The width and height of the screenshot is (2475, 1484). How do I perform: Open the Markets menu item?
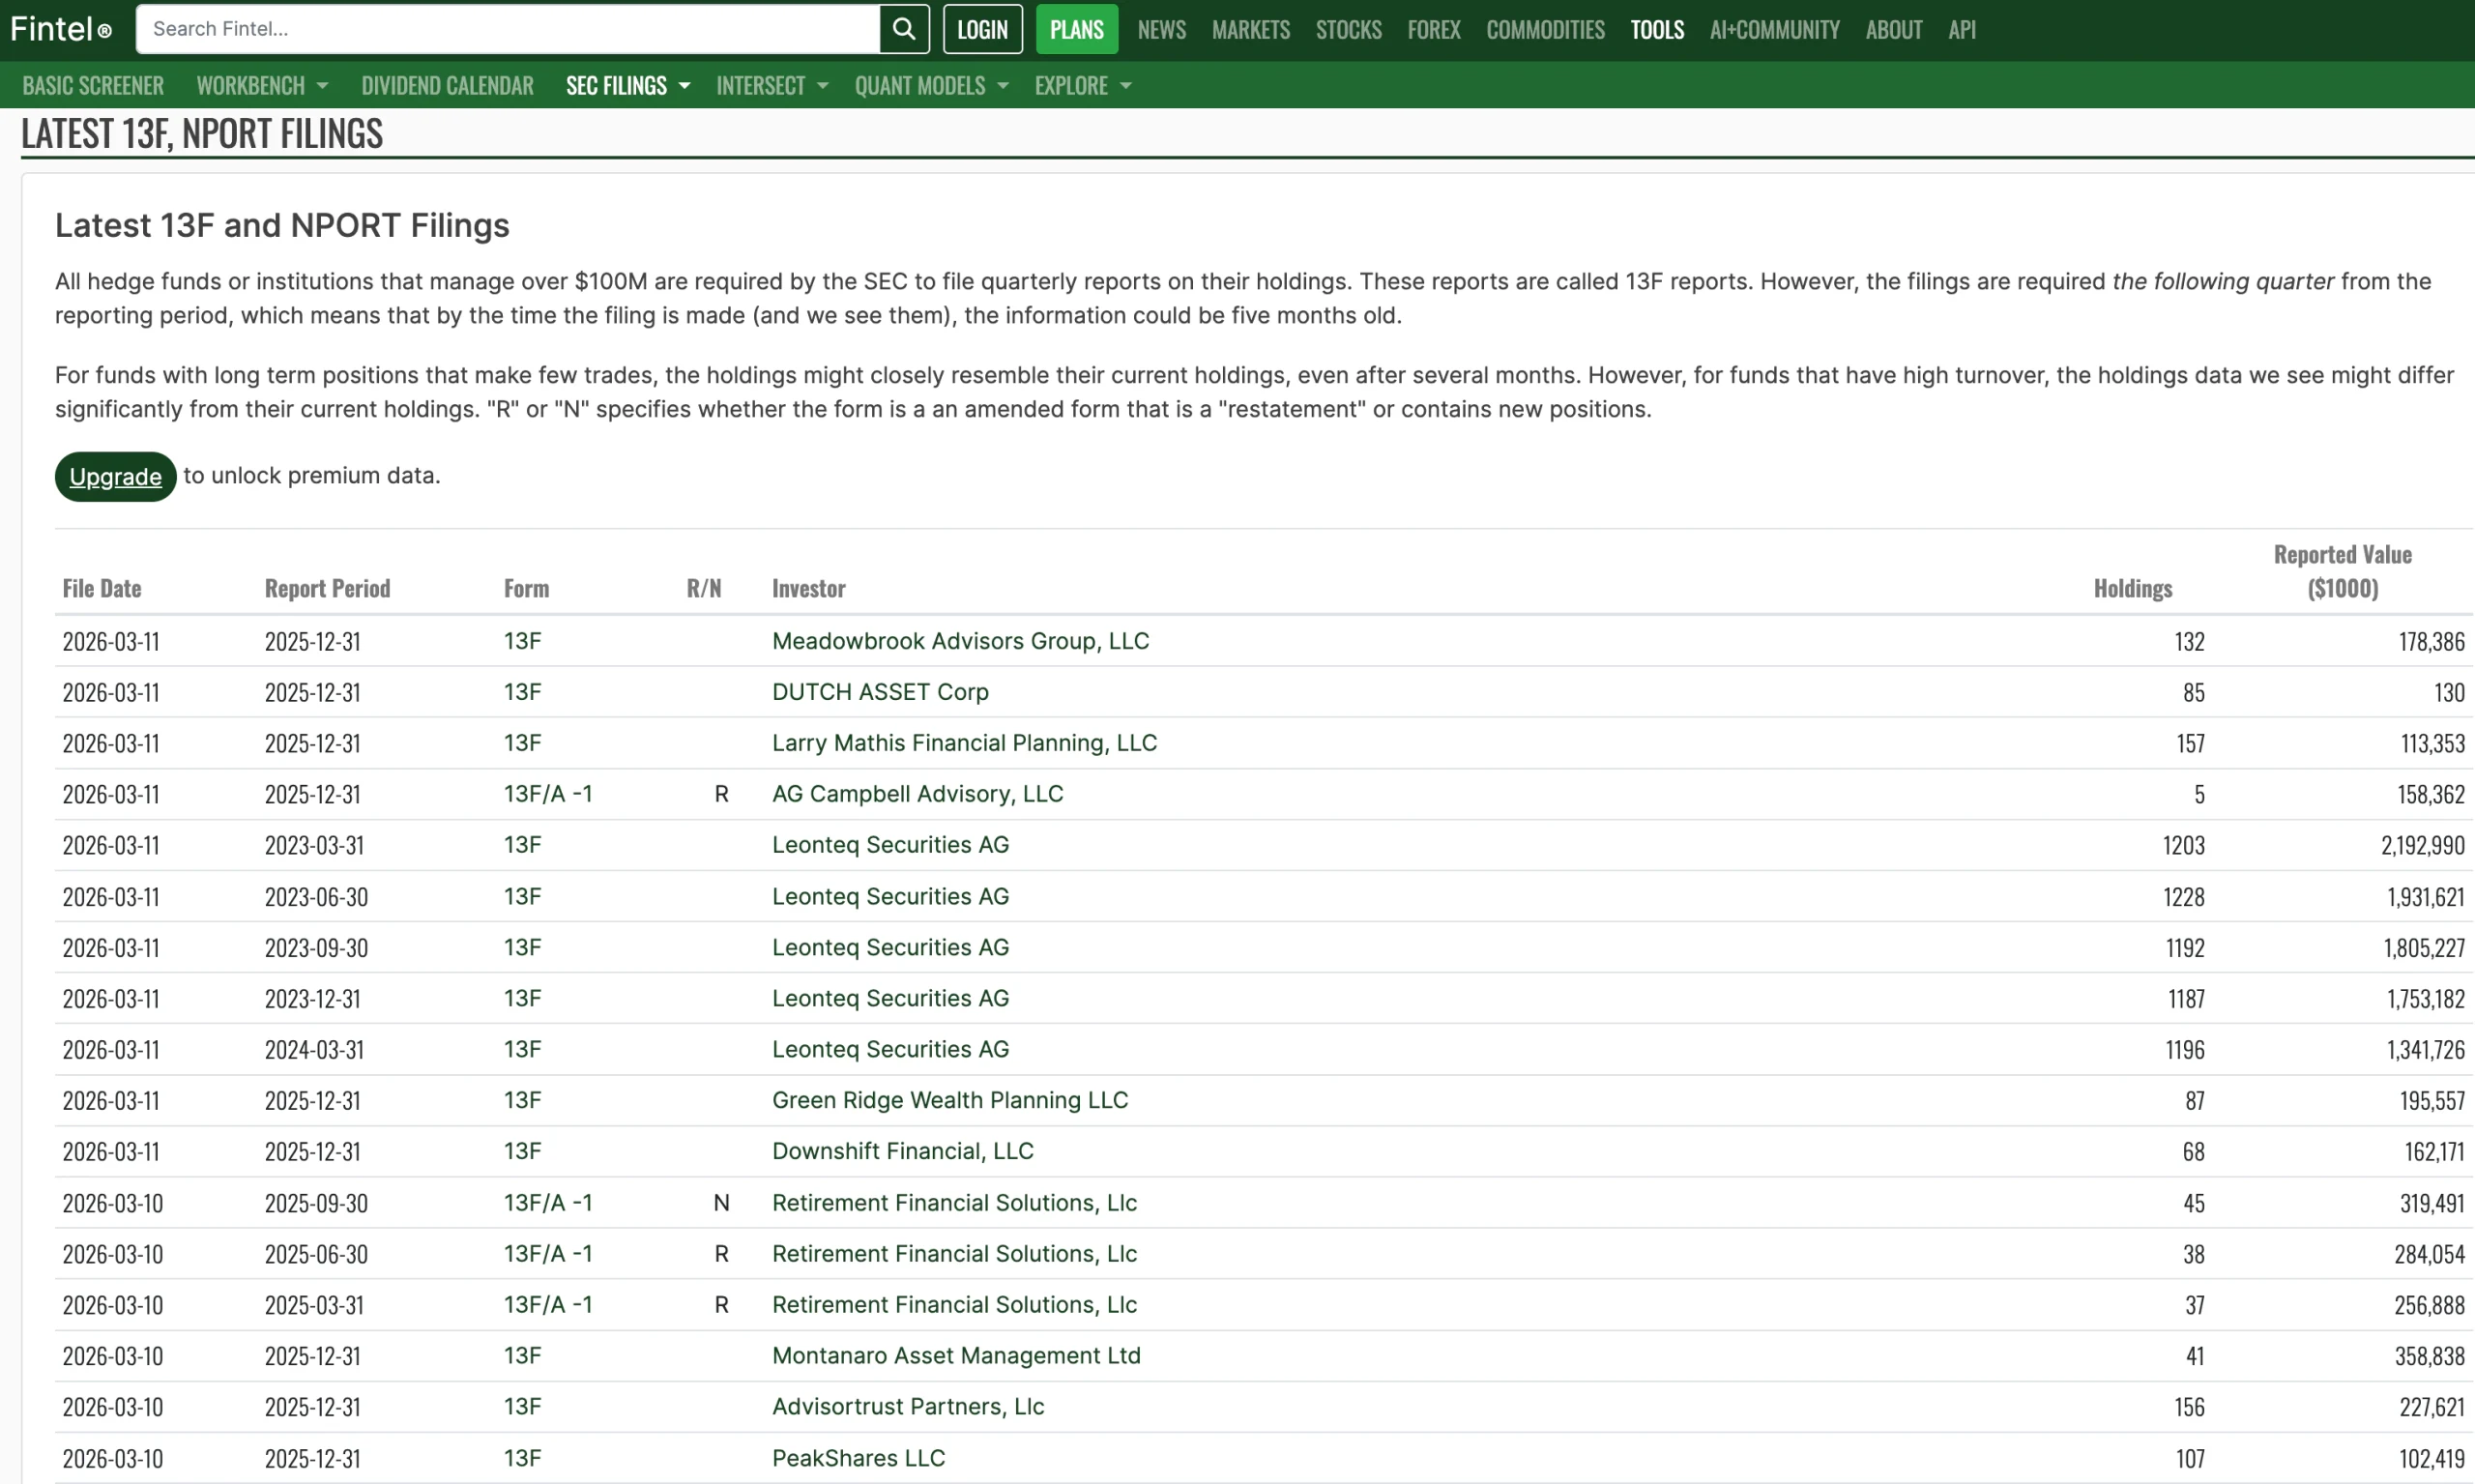(1250, 29)
